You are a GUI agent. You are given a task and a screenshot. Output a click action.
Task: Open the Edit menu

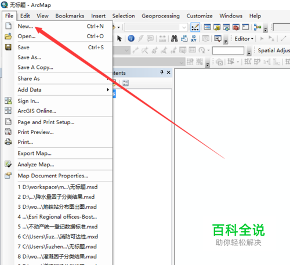(25, 16)
